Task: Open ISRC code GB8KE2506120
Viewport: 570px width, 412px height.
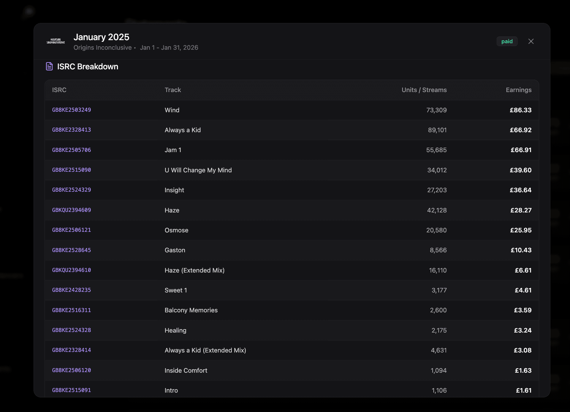Action: [x=72, y=370]
